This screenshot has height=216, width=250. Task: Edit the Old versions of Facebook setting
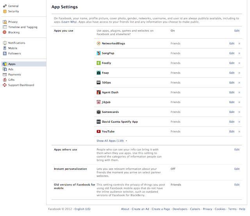(237, 184)
